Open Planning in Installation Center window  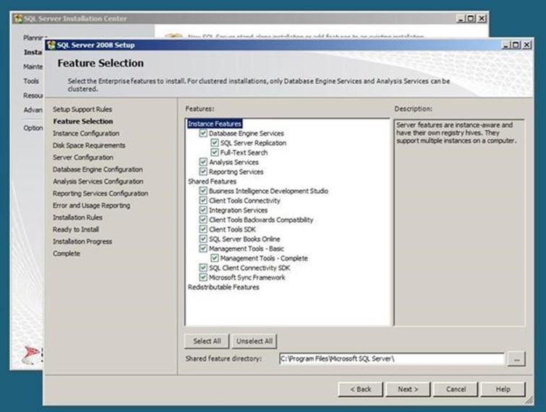[x=35, y=38]
